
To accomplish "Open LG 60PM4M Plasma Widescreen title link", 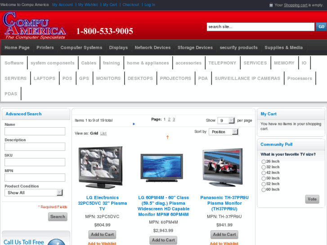I will (163, 206).
